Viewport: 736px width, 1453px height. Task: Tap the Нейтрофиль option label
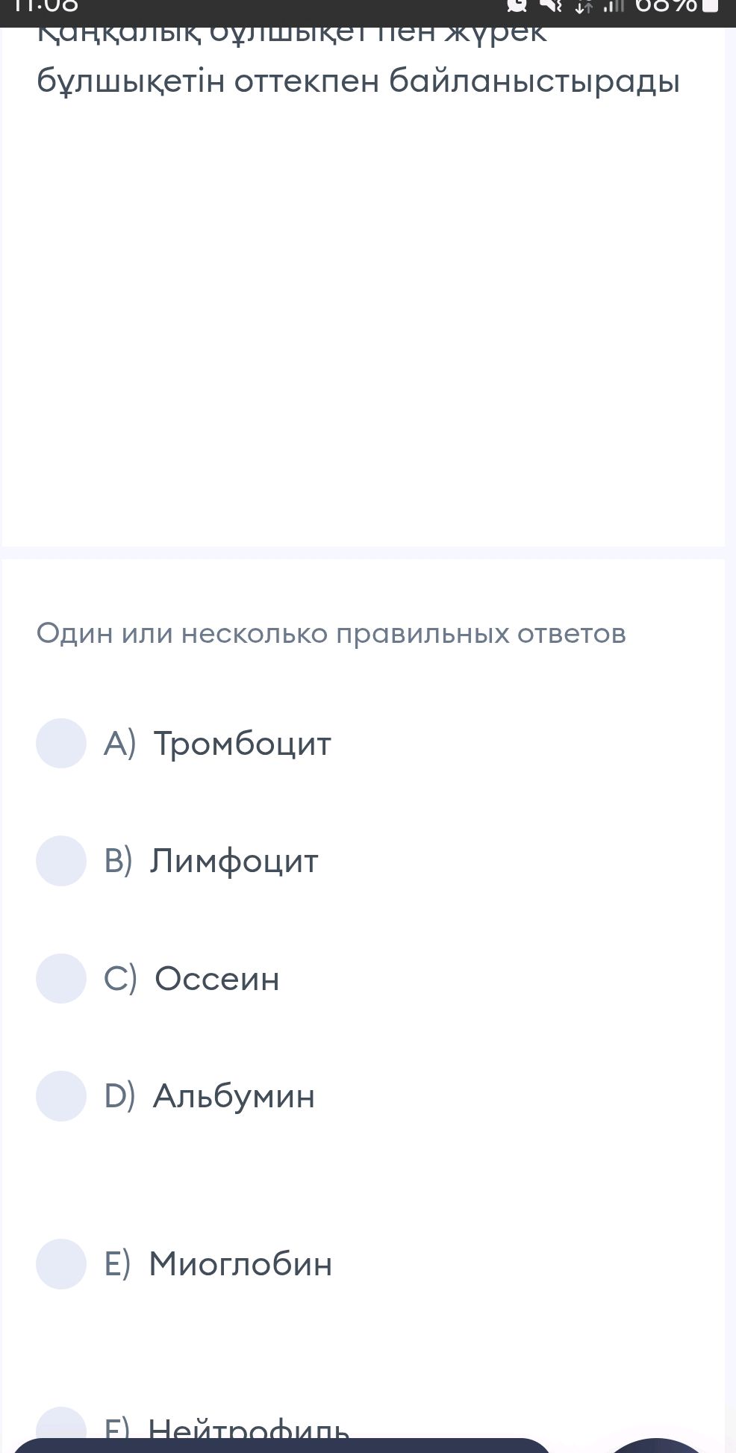pos(249,1428)
